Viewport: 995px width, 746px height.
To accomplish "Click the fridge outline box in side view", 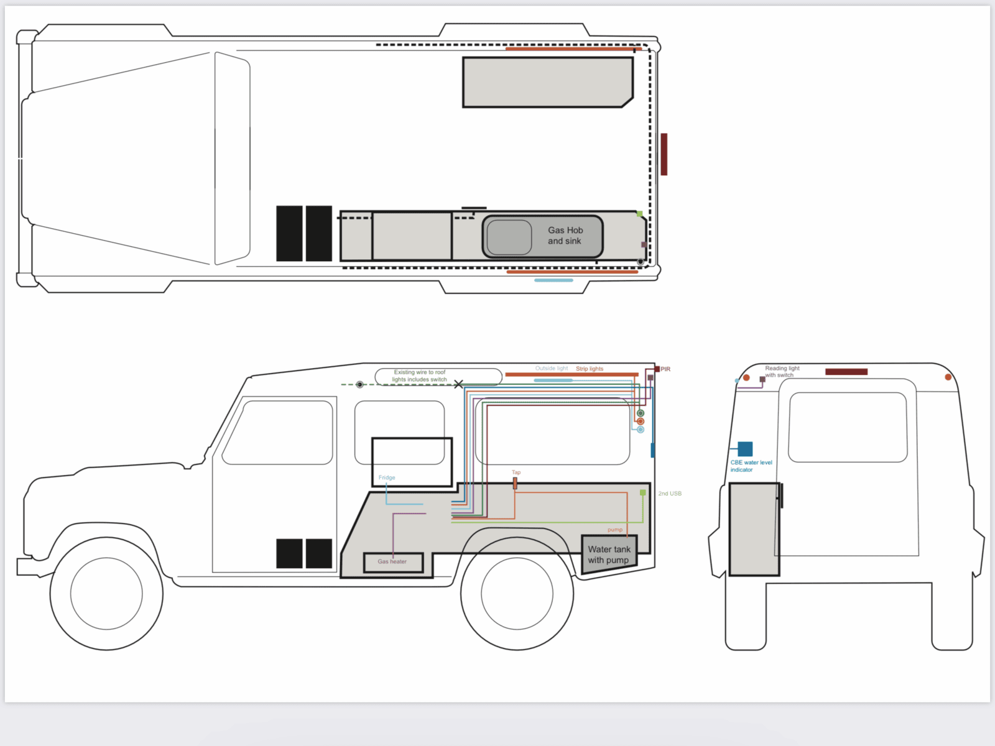I will (x=412, y=462).
